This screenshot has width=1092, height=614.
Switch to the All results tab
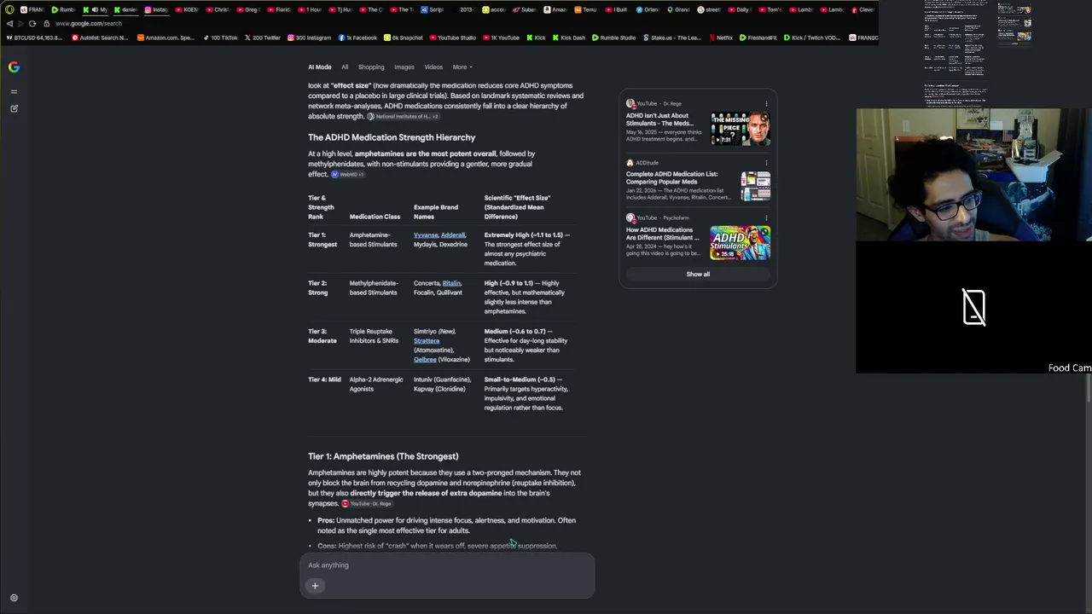coord(345,67)
